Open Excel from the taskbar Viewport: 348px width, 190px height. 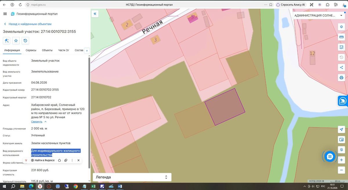(x=94, y=186)
